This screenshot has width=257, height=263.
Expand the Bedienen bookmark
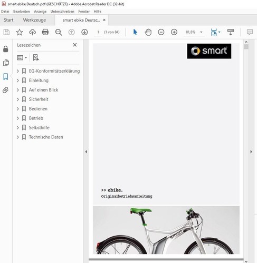[17, 109]
